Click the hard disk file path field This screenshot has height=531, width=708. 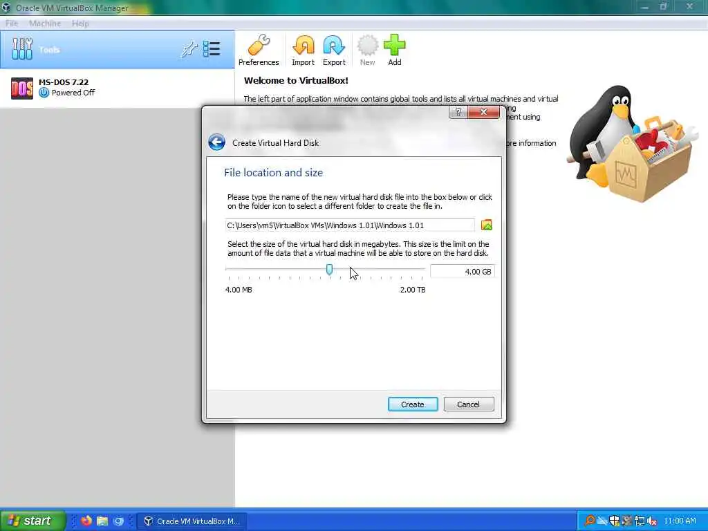click(350, 225)
